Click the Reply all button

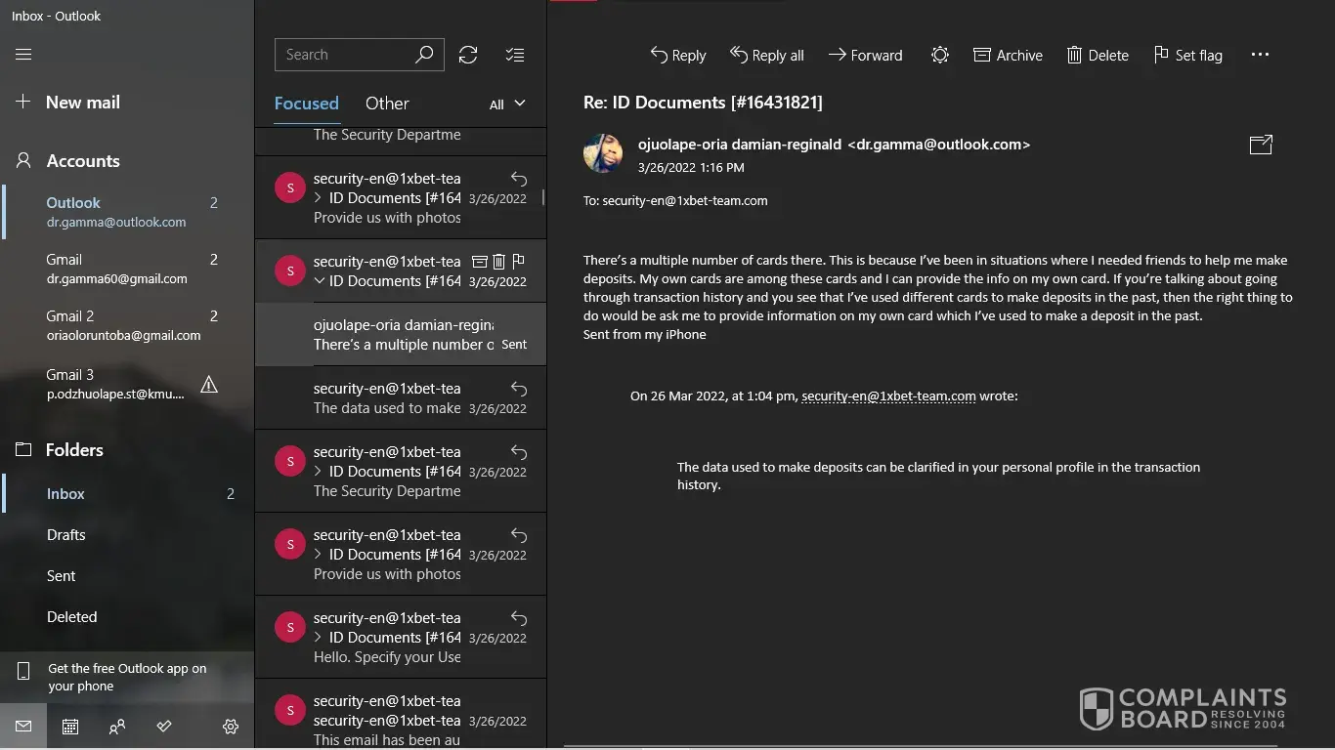[767, 56]
